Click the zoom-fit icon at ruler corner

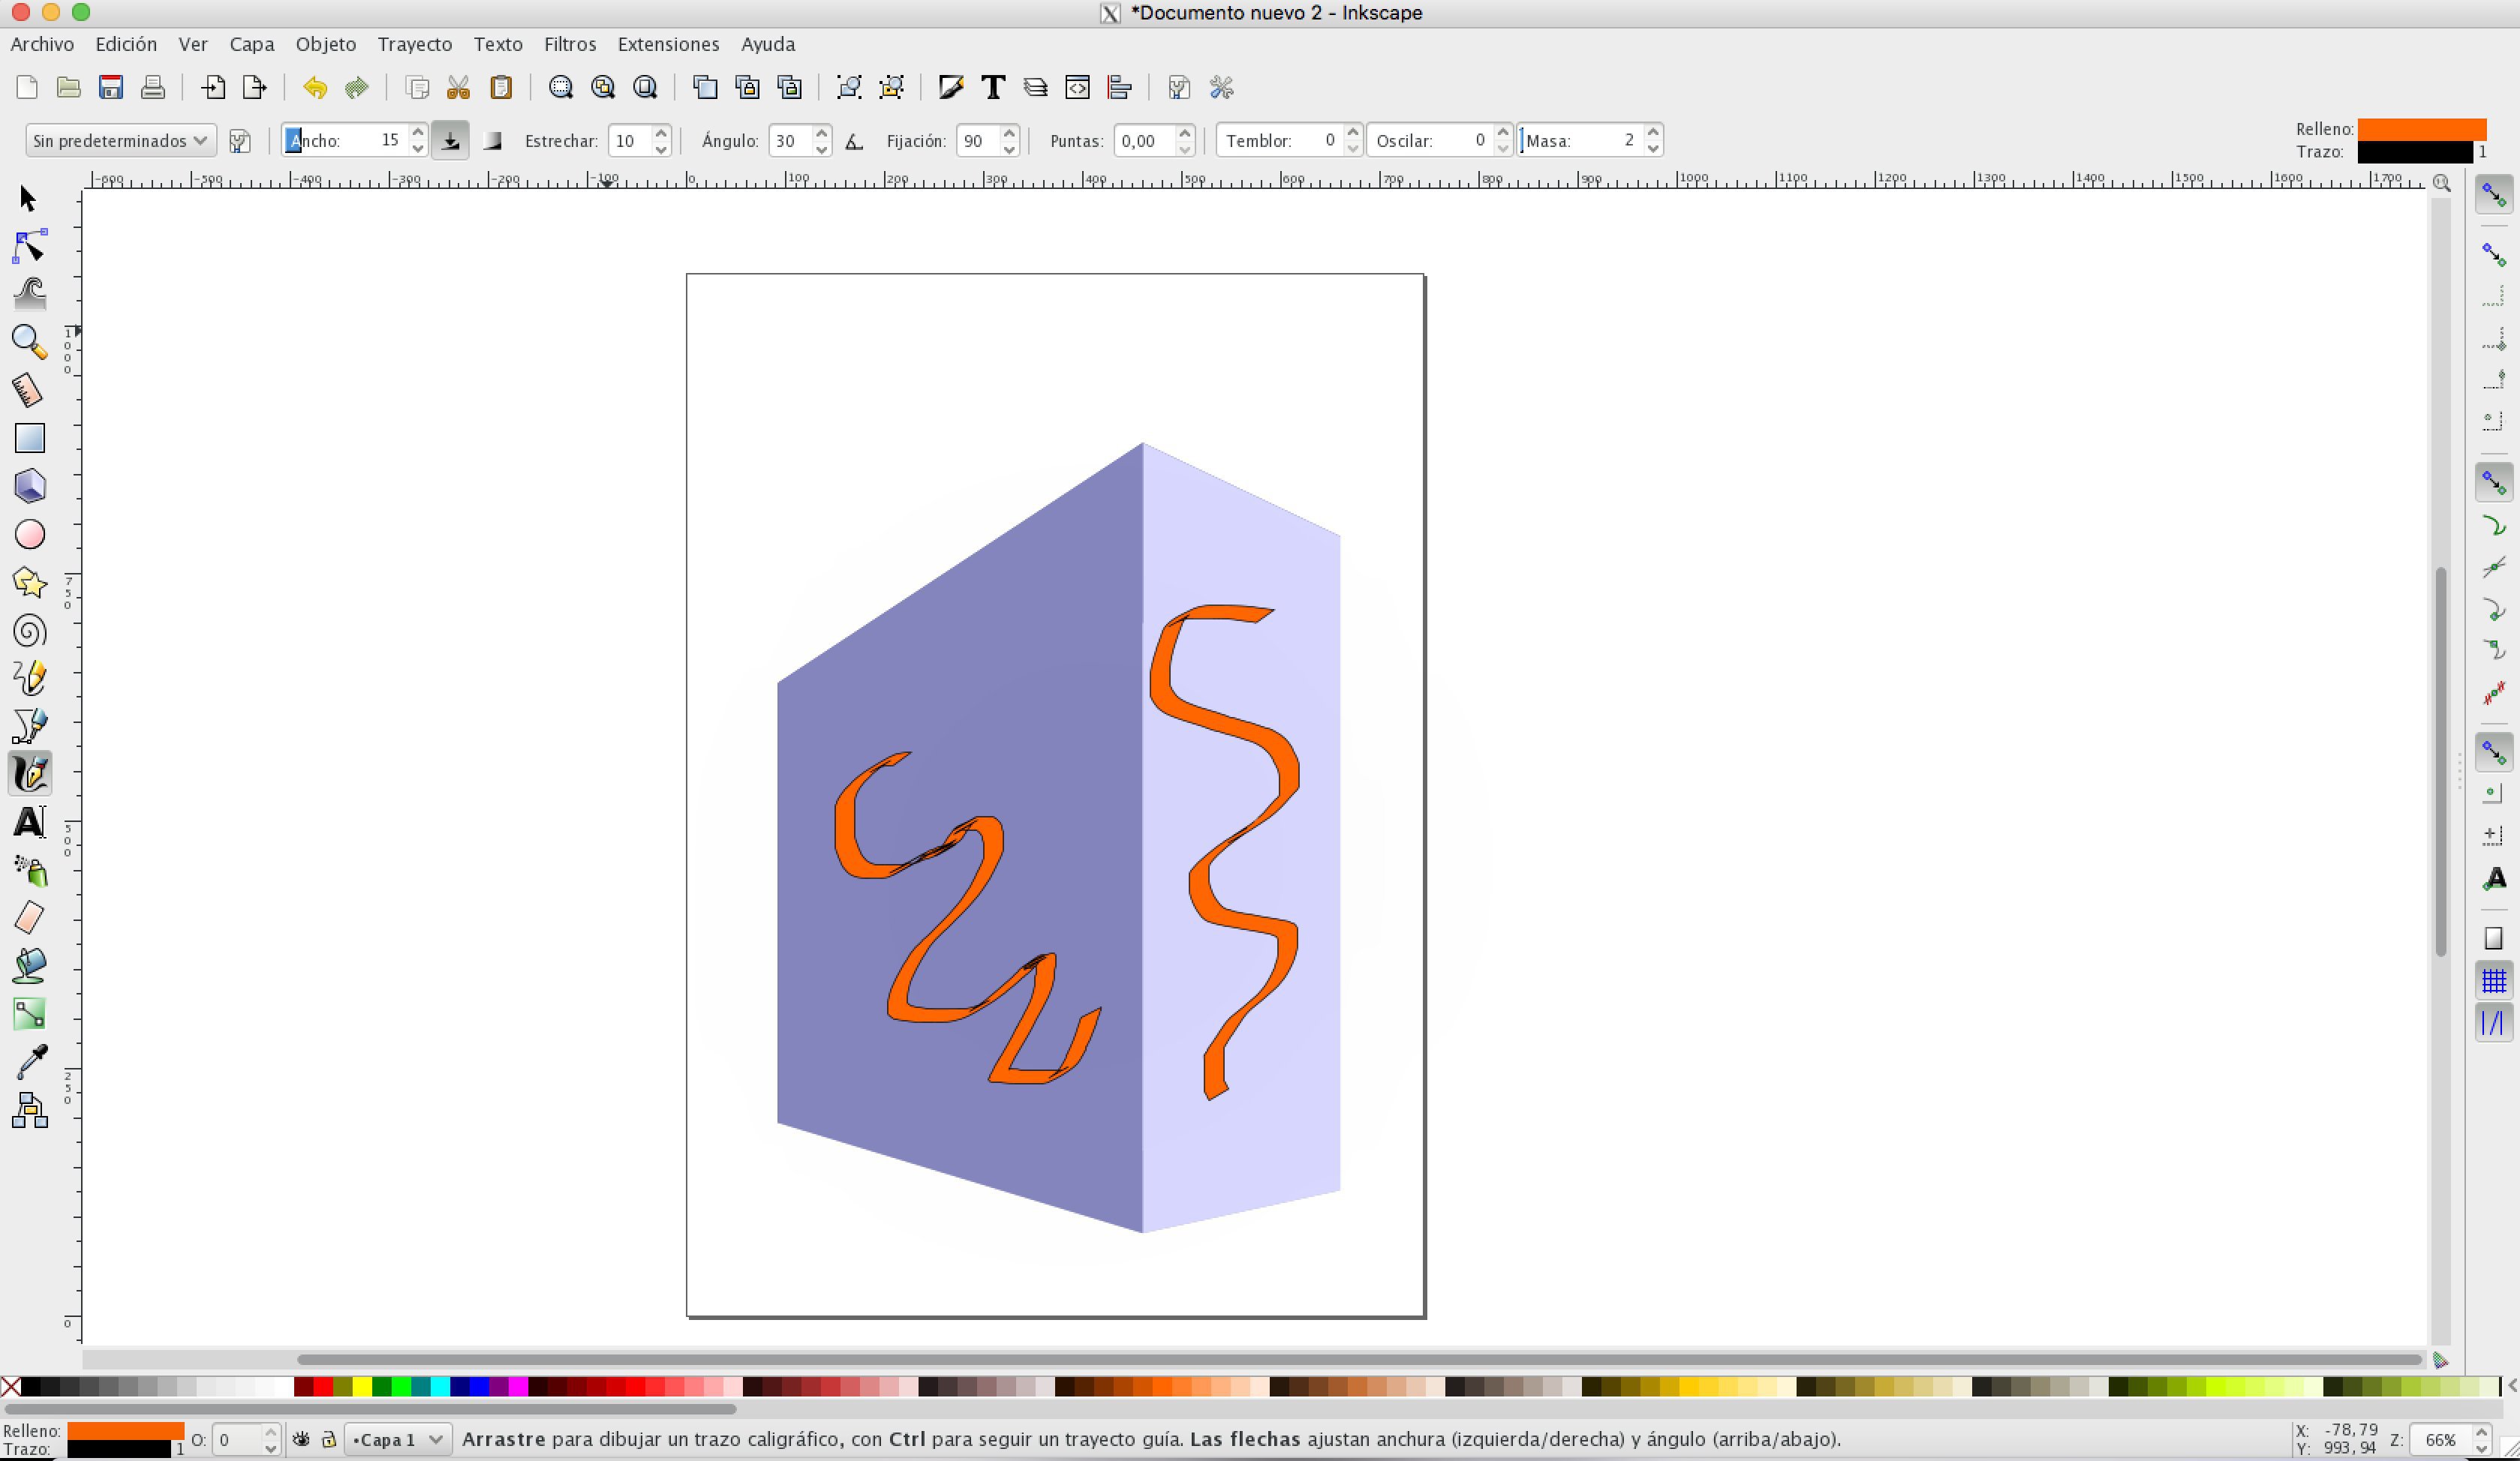[x=2441, y=183]
